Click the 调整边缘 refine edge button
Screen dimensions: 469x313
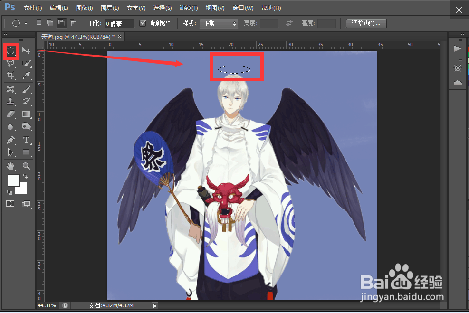[x=366, y=23]
